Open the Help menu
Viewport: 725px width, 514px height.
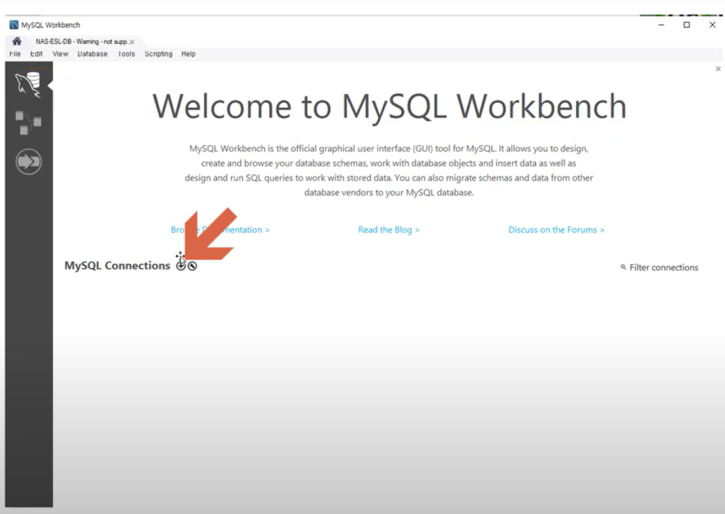(188, 54)
